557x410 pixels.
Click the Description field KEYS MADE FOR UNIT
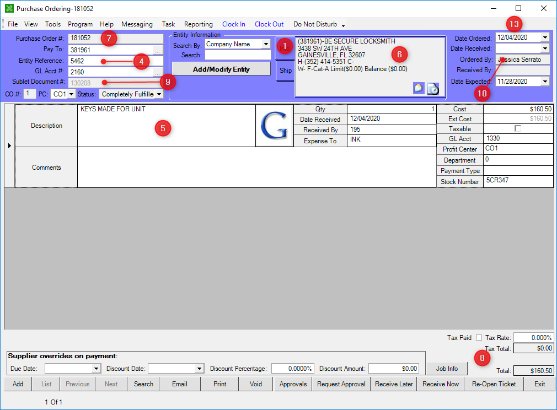[166, 125]
